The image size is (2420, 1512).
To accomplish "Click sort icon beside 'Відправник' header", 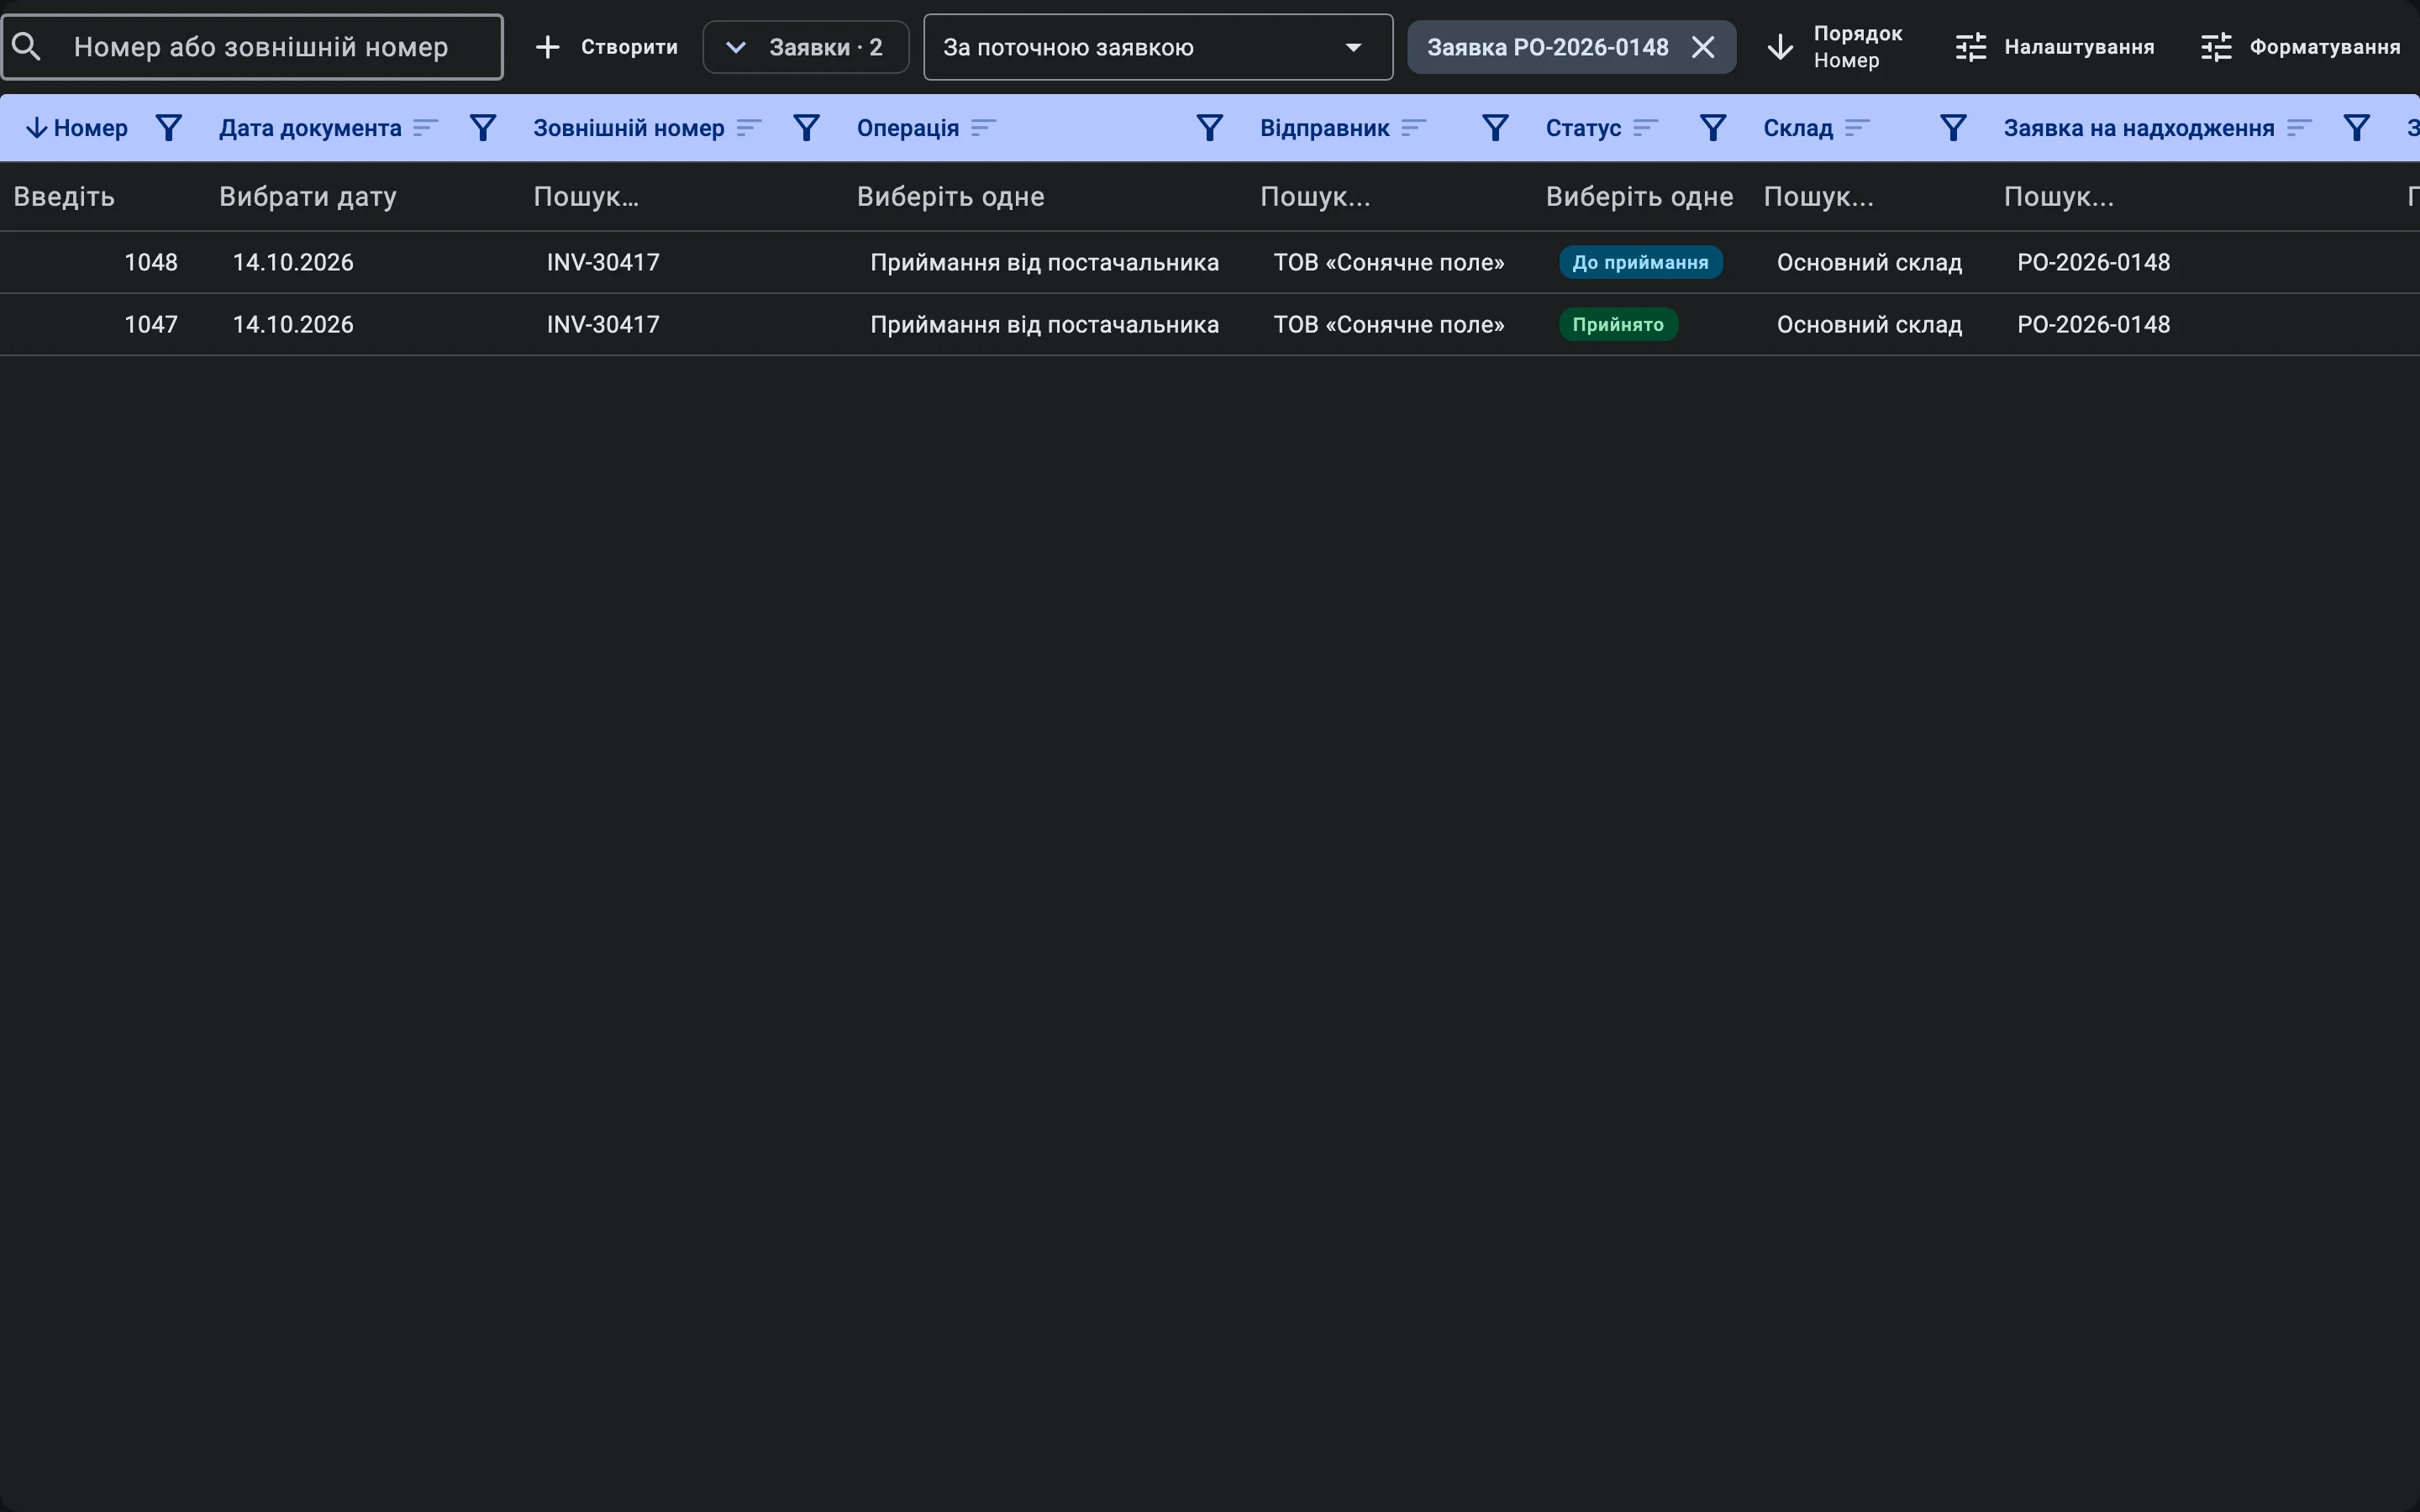I will (1414, 128).
